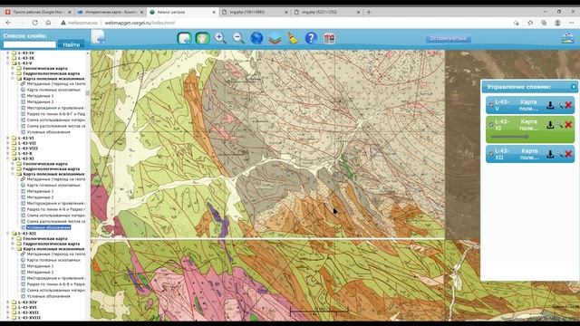Select highlighted Условные обозначения under L-43-XI
This screenshot has width=580, height=326.
click(48, 227)
